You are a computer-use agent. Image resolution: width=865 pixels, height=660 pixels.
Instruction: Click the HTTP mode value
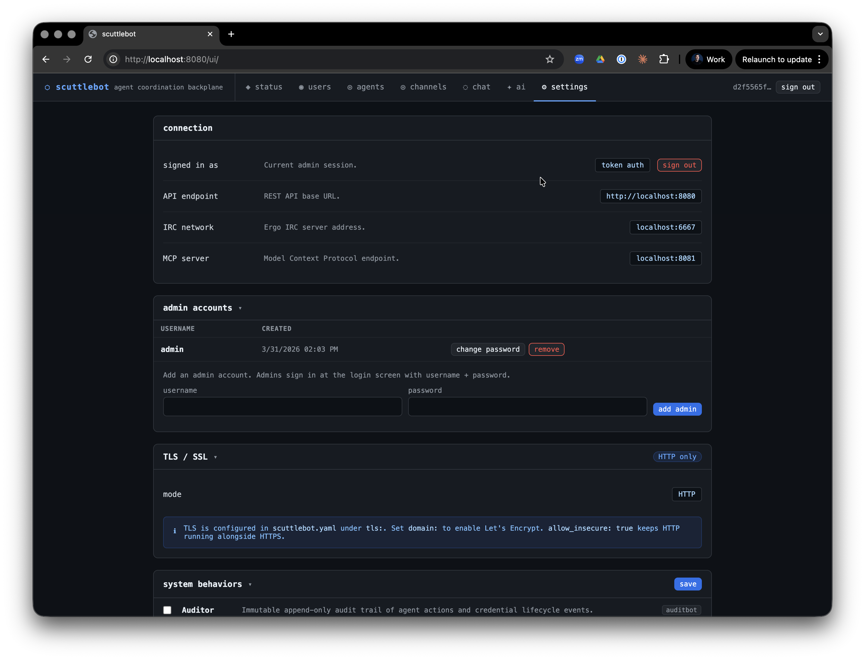coord(686,494)
